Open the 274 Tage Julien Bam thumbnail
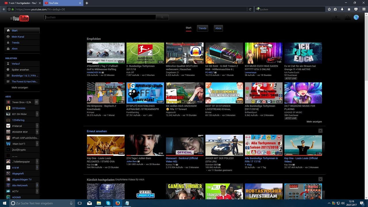 pos(145,145)
